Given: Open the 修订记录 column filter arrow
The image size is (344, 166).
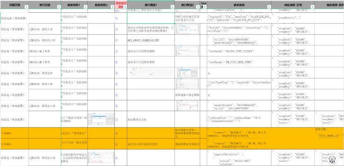Looking at the screenshot, I should click(x=59, y=7).
